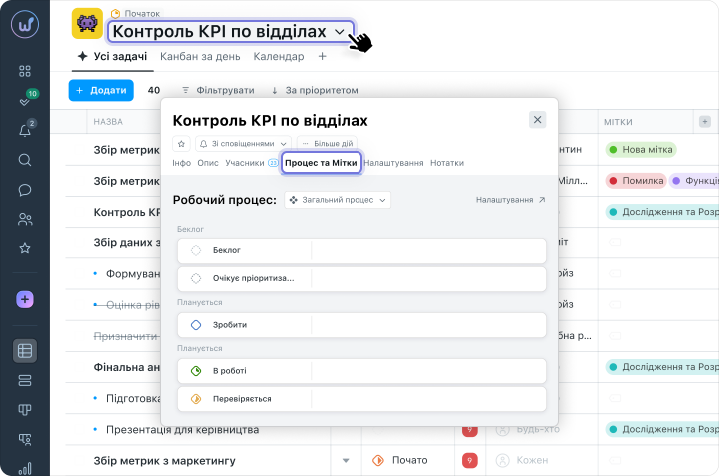This screenshot has height=476, width=719.
Task: Click the purple plus button in sidebar
Action: coord(25,299)
